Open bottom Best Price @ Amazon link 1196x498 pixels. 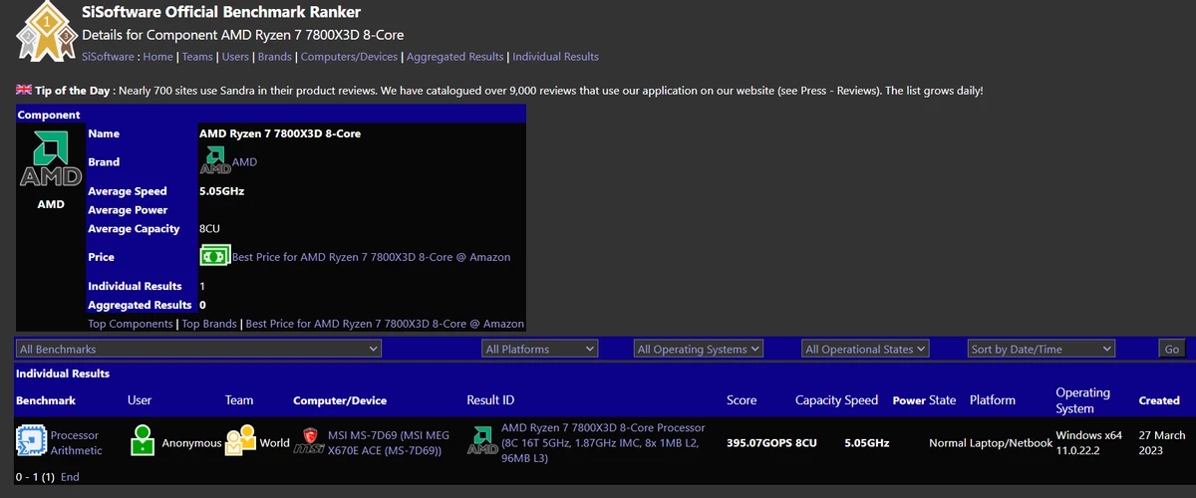[385, 324]
